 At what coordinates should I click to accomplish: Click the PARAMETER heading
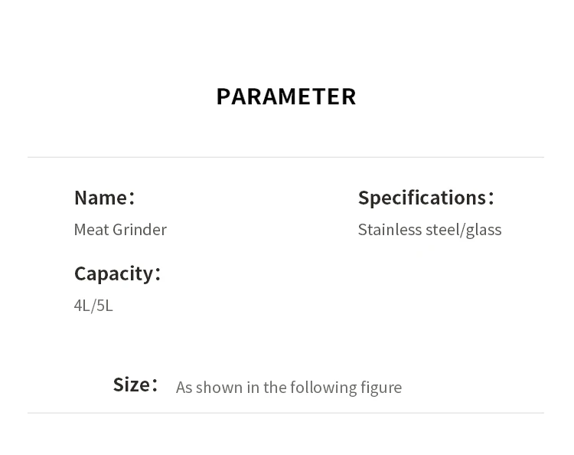coord(286,97)
